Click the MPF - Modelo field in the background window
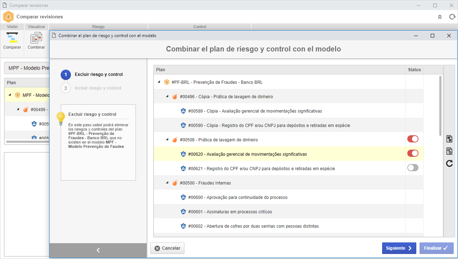458x259 pixels. pyautogui.click(x=27, y=68)
